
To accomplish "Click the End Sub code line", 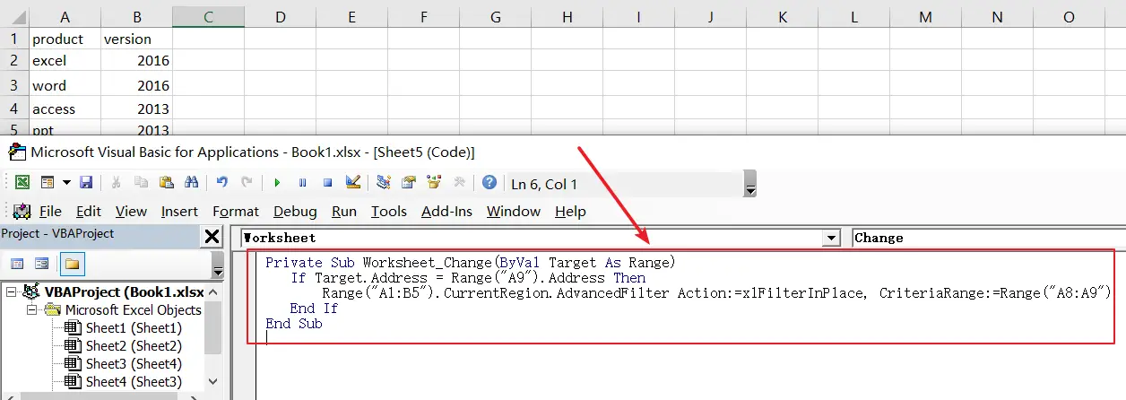I will [x=294, y=323].
